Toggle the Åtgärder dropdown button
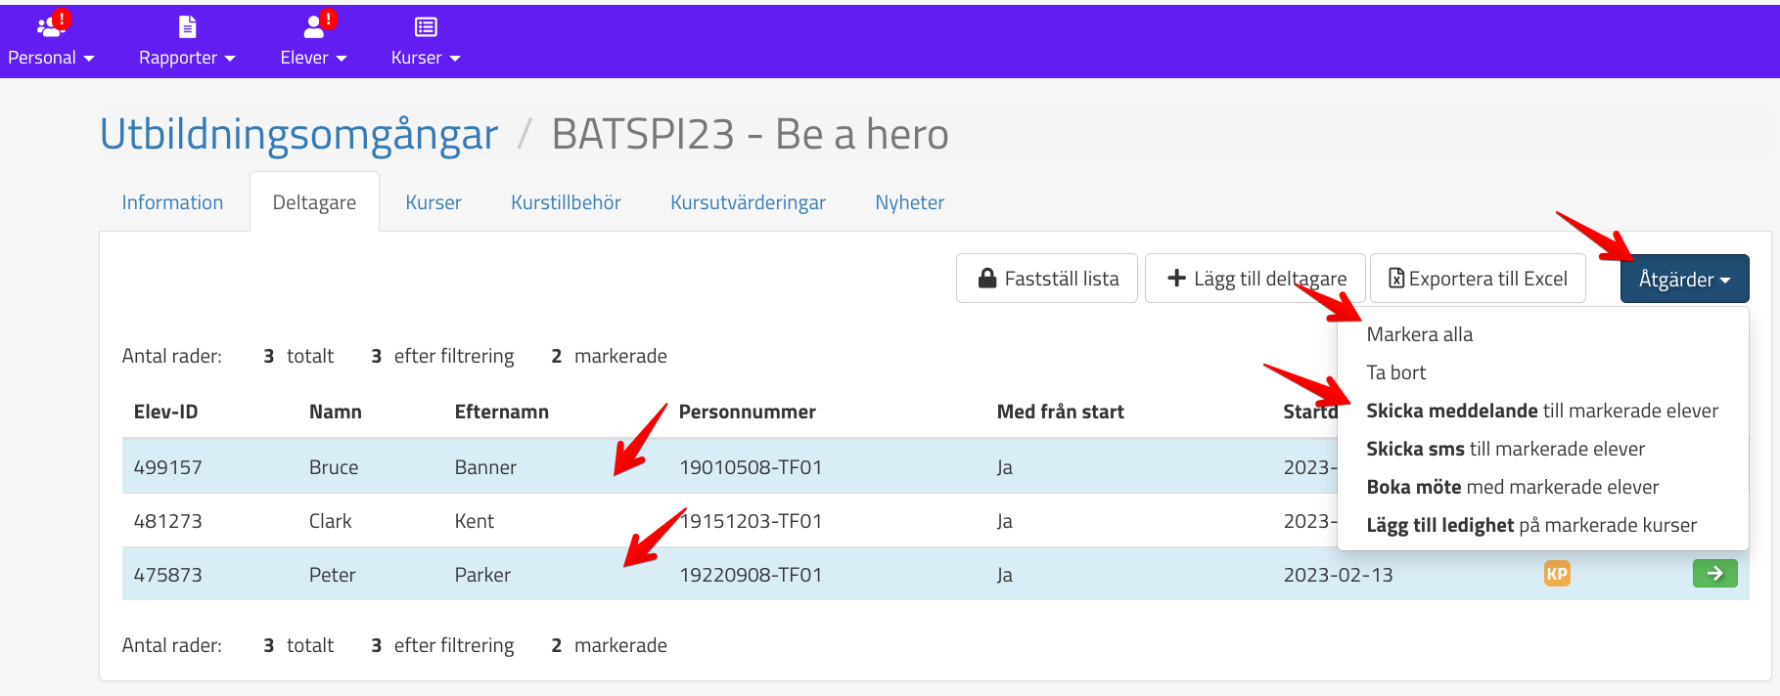The width and height of the screenshot is (1780, 696). (x=1684, y=280)
